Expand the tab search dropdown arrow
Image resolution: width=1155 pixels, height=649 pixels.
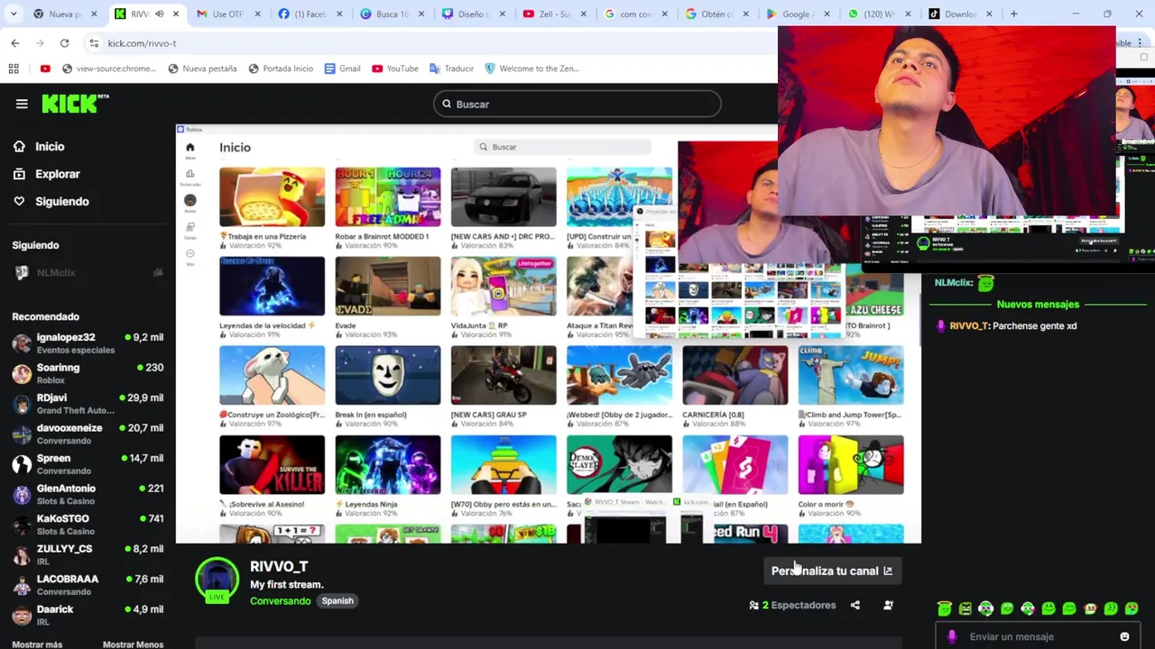click(x=14, y=14)
